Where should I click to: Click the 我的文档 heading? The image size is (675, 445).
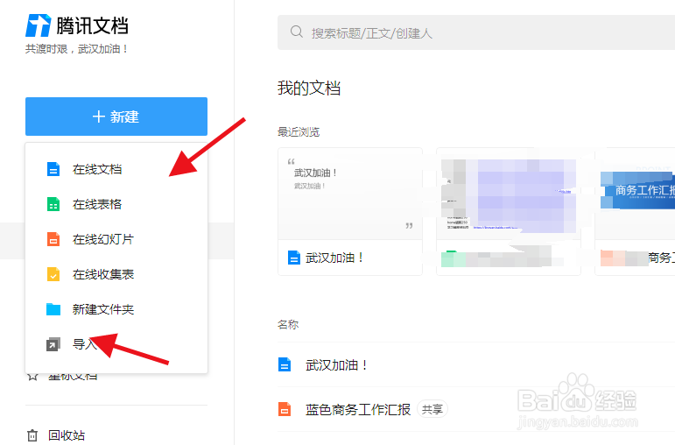point(309,88)
